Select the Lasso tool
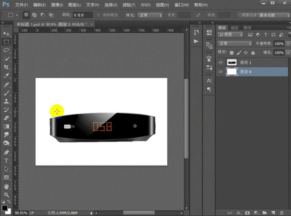This screenshot has height=216, width=291. tap(6, 50)
